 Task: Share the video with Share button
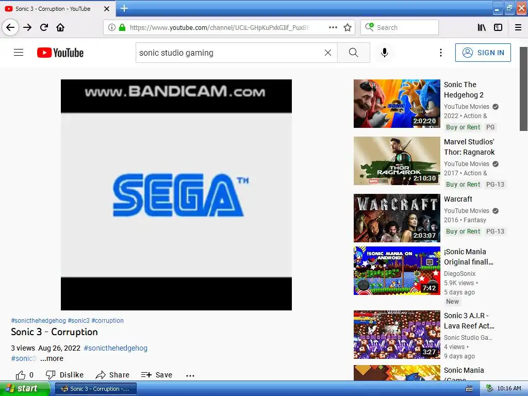click(x=112, y=375)
